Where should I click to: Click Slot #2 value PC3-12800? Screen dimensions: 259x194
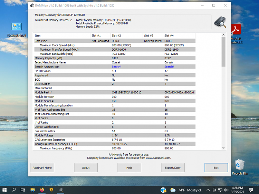pyautogui.click(x=118, y=54)
